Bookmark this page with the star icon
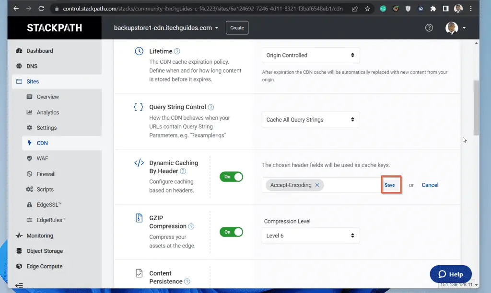This screenshot has width=491, height=293. pyautogui.click(x=367, y=9)
